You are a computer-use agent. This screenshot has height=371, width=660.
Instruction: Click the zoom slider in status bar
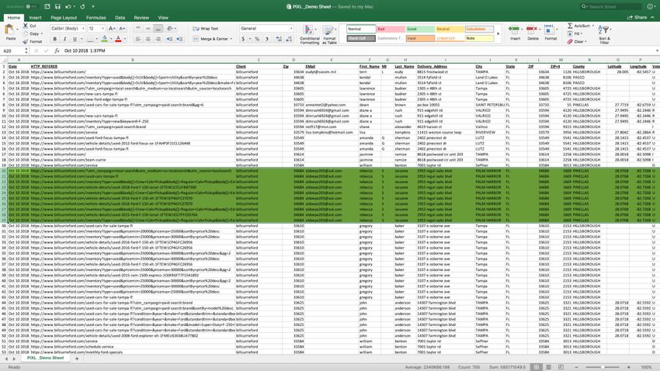pos(603,367)
